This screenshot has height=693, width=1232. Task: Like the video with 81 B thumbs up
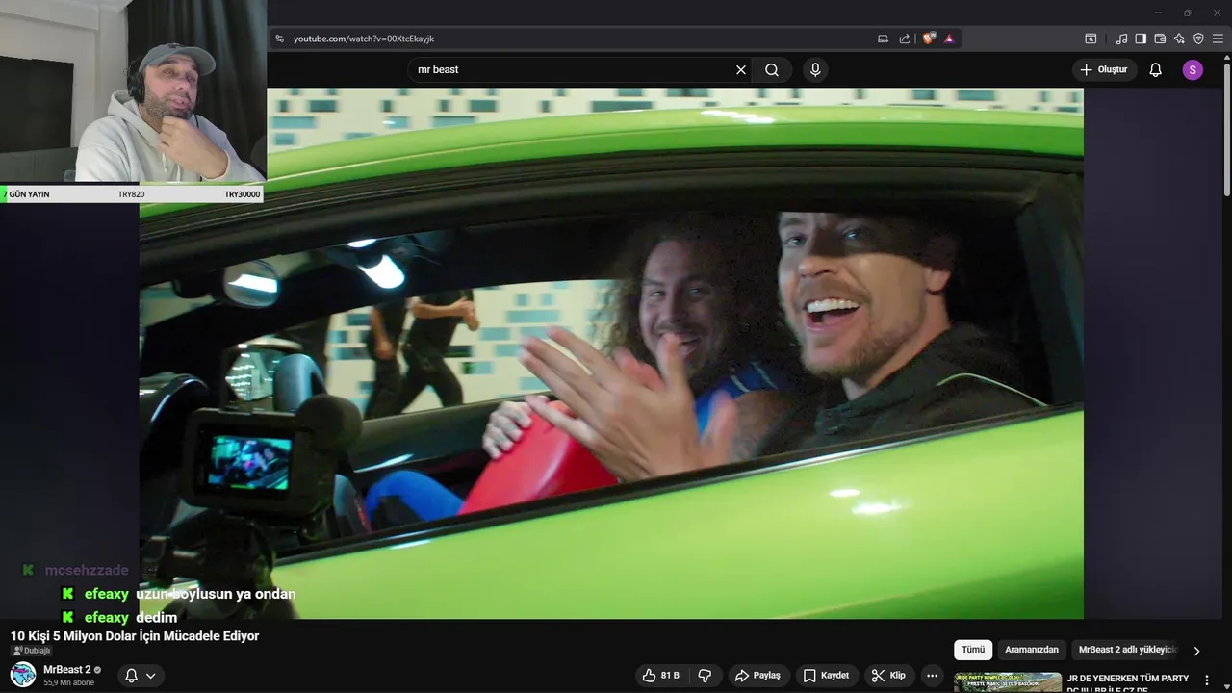pos(661,676)
